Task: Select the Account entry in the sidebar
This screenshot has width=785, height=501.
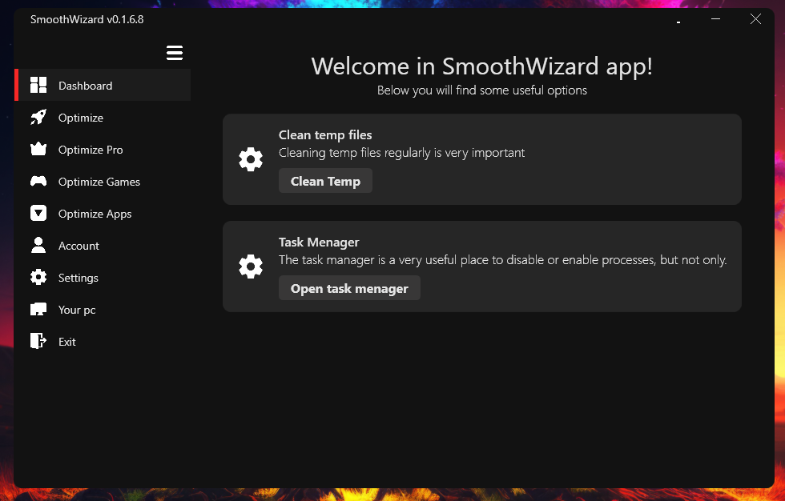Action: pos(78,245)
